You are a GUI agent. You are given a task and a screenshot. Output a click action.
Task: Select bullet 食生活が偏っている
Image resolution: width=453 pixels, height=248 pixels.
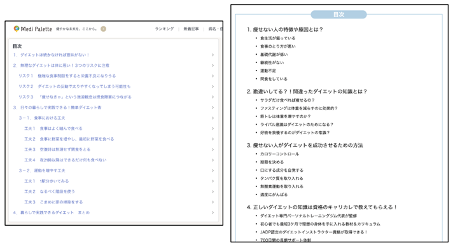(x=277, y=38)
